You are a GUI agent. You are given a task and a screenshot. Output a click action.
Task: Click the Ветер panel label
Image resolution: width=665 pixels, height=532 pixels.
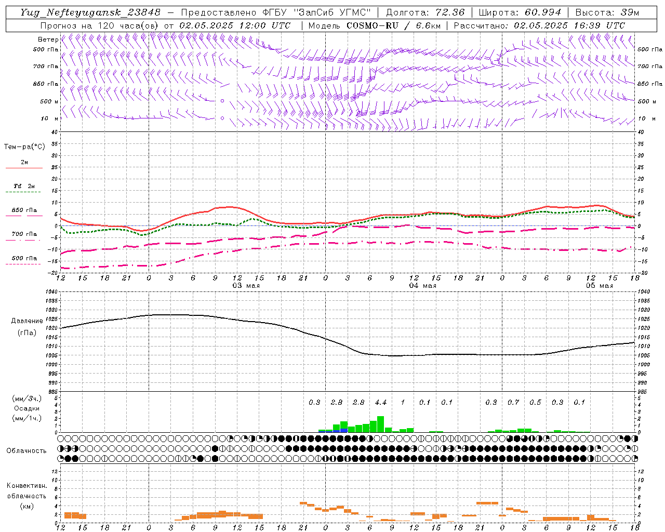(48, 39)
